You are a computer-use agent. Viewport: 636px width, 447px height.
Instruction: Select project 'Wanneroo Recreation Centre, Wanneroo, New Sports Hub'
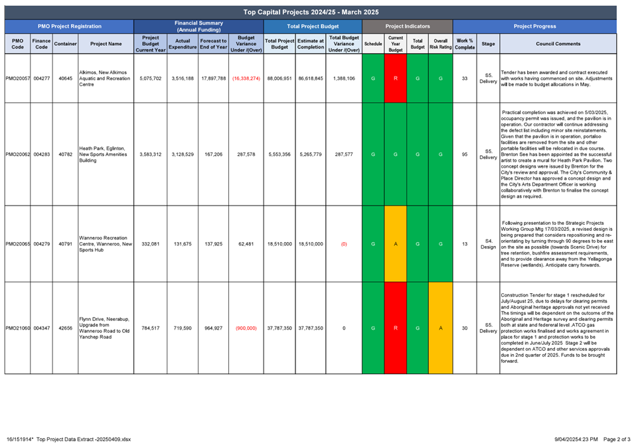coord(106,244)
